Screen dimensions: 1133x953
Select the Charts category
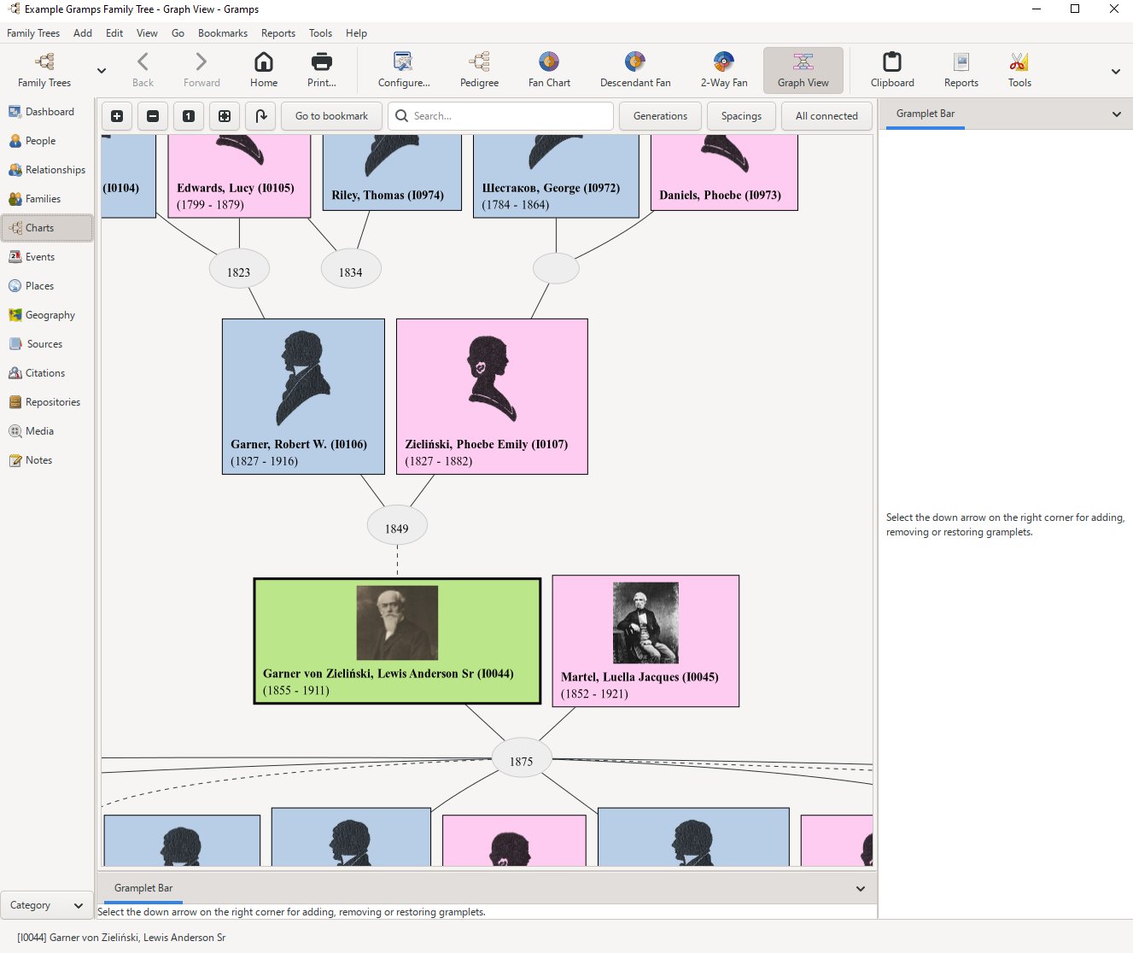47,228
